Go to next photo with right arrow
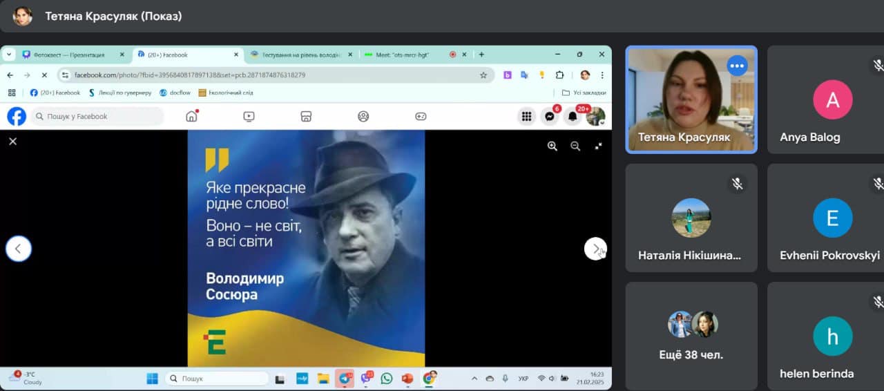Image resolution: width=884 pixels, height=391 pixels. tap(595, 249)
